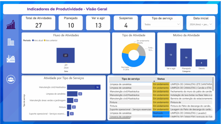Select row LIMPEZA DE CANALETAS (ETE SANITARIA

[x=161, y=84]
